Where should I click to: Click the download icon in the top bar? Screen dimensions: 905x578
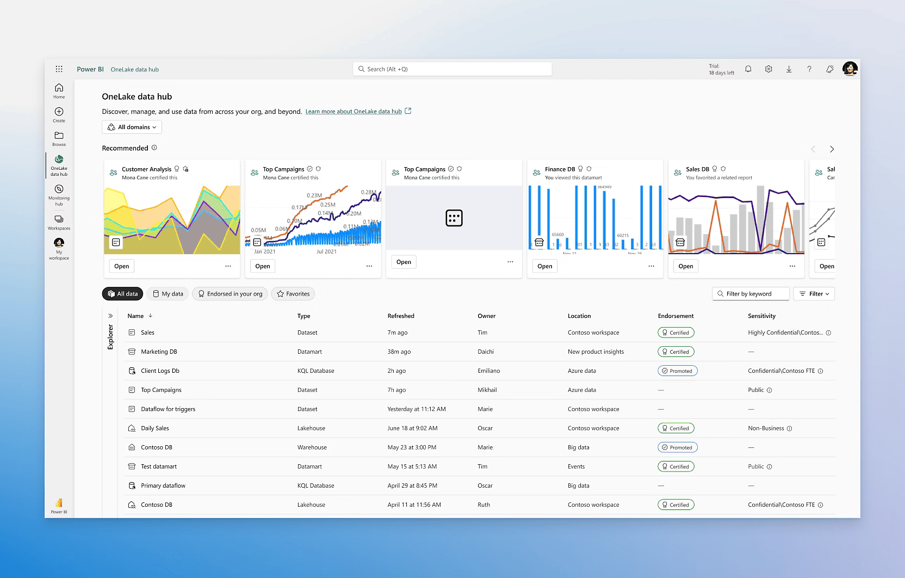pyautogui.click(x=789, y=69)
